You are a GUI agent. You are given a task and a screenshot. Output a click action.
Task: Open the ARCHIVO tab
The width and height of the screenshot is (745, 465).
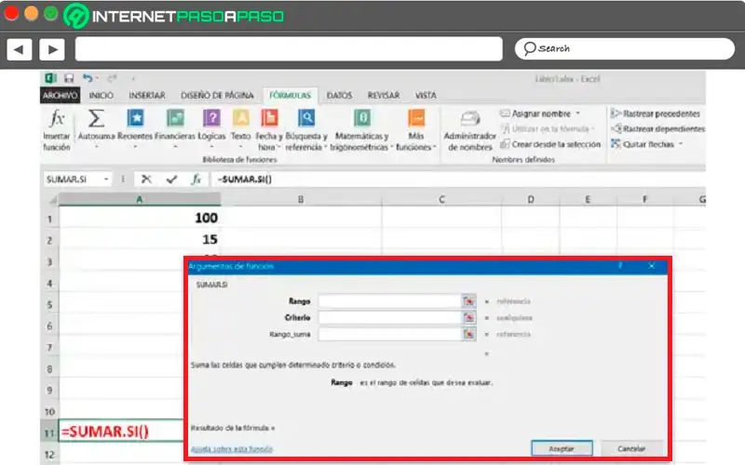tap(60, 96)
